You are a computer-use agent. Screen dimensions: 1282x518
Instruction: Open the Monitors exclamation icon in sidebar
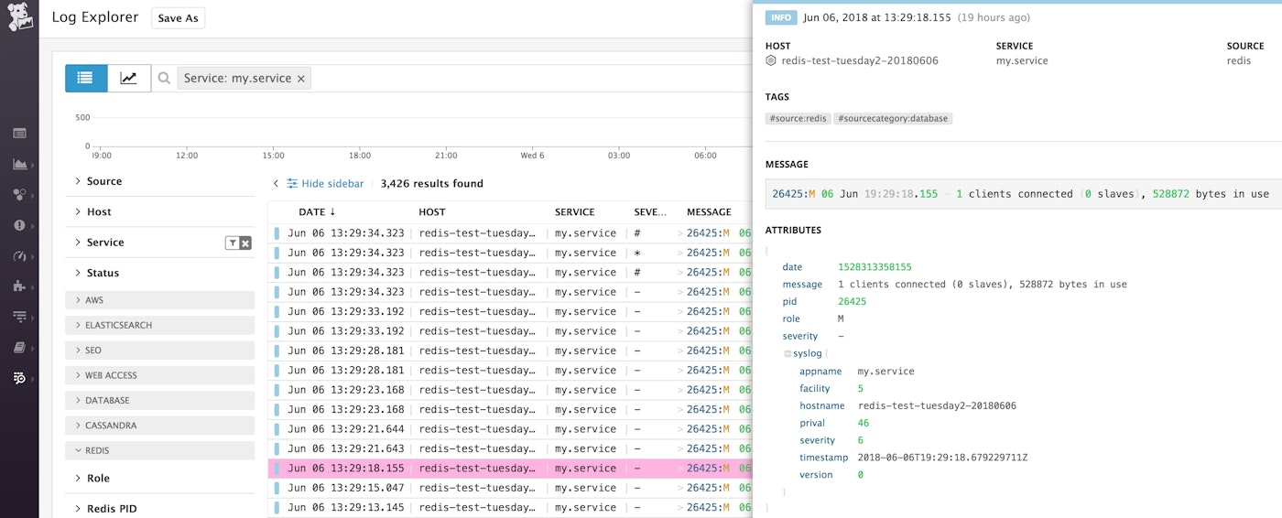click(x=19, y=225)
